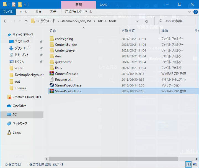Click the Pictures icon in sidebar
This screenshot has width=199, height=168.
(x=11, y=62)
